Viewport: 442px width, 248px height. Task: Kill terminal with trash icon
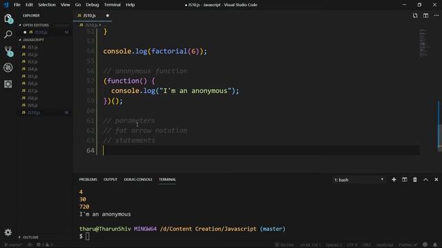[x=415, y=180]
